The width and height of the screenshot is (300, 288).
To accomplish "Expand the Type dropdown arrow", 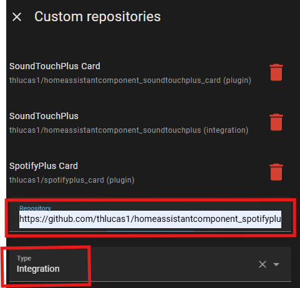I will 276,264.
